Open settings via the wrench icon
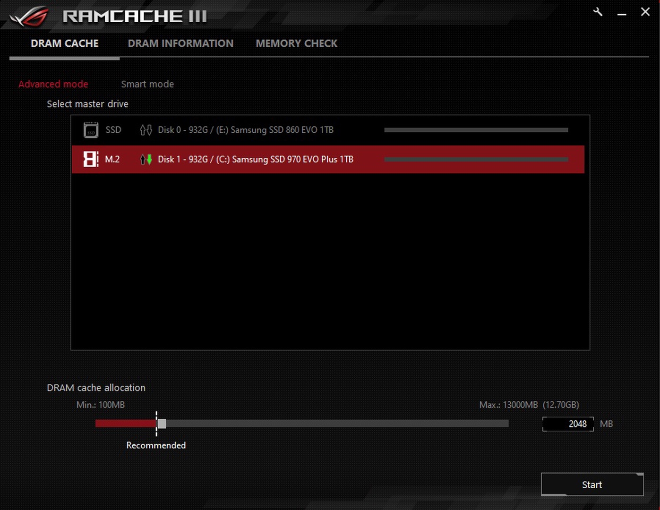The width and height of the screenshot is (660, 510). 598,12
